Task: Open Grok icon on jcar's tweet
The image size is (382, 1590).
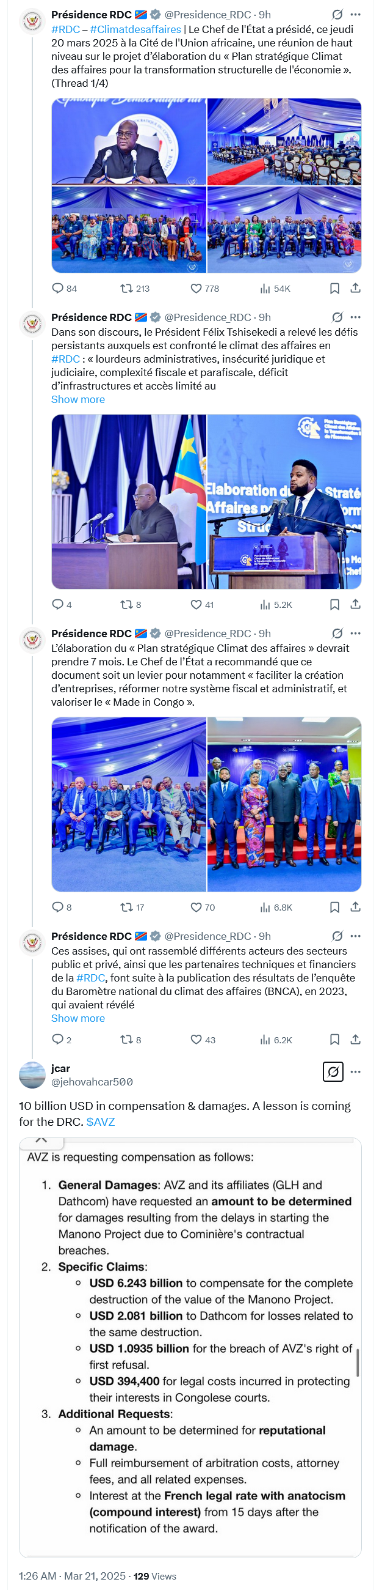Action: [333, 1071]
